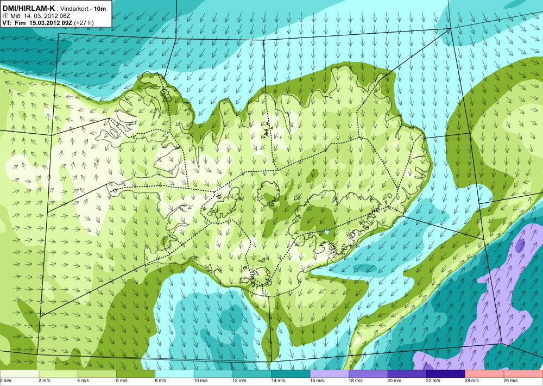Click the '18 m/s' legend label
The image size is (543, 386).
click(x=356, y=381)
